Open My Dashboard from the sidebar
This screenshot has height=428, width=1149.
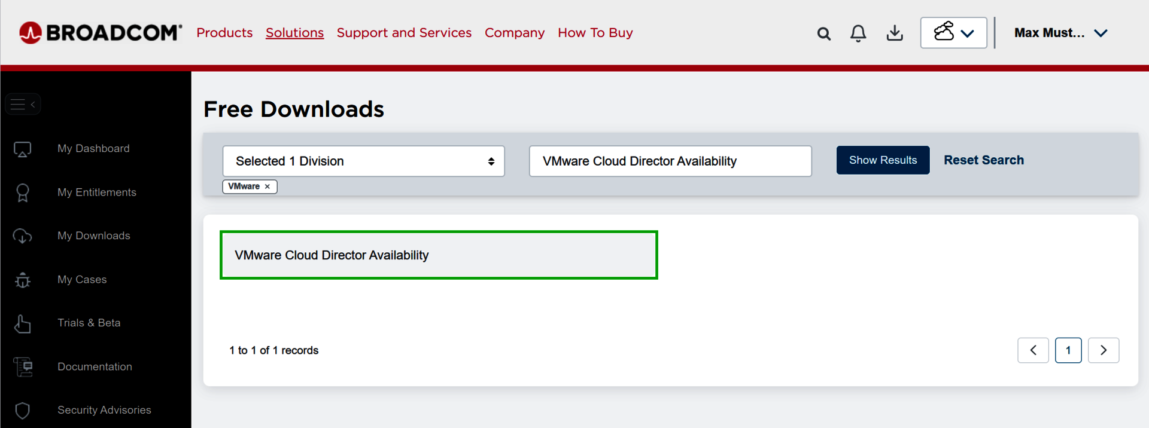[x=93, y=148]
